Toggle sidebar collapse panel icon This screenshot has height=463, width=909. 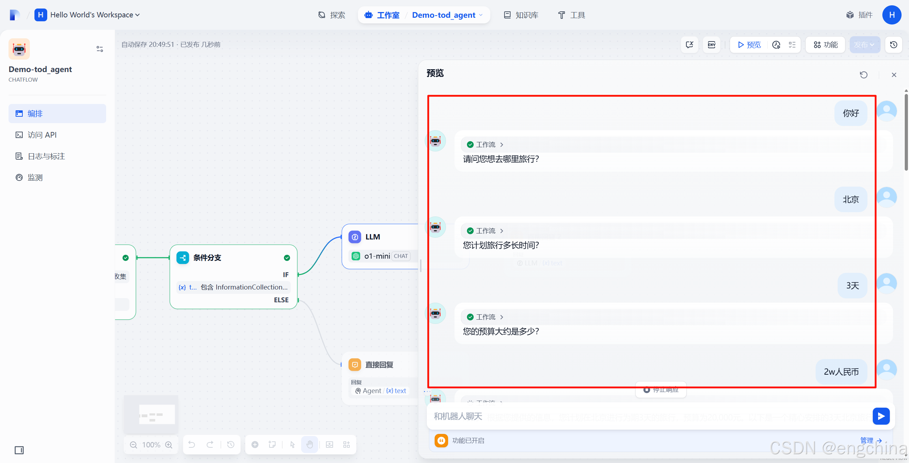[x=19, y=450]
